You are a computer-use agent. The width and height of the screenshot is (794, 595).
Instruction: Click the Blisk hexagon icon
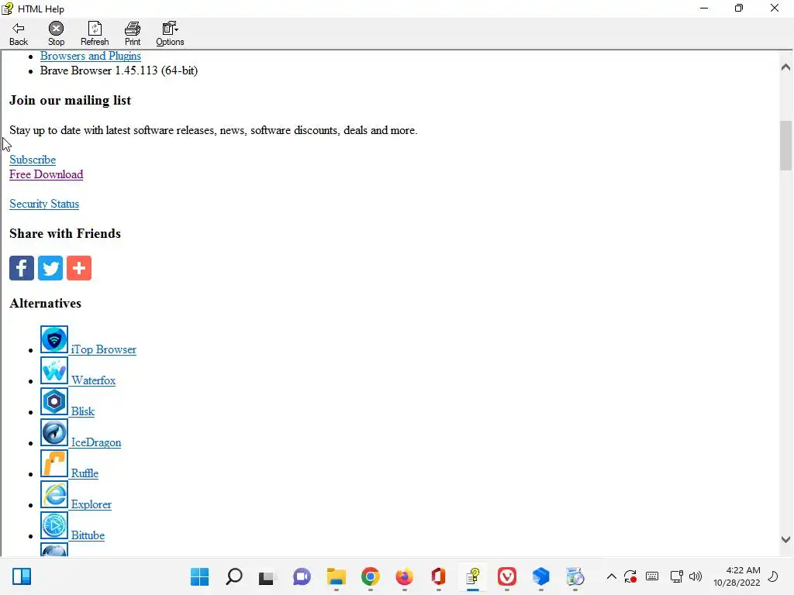[54, 402]
